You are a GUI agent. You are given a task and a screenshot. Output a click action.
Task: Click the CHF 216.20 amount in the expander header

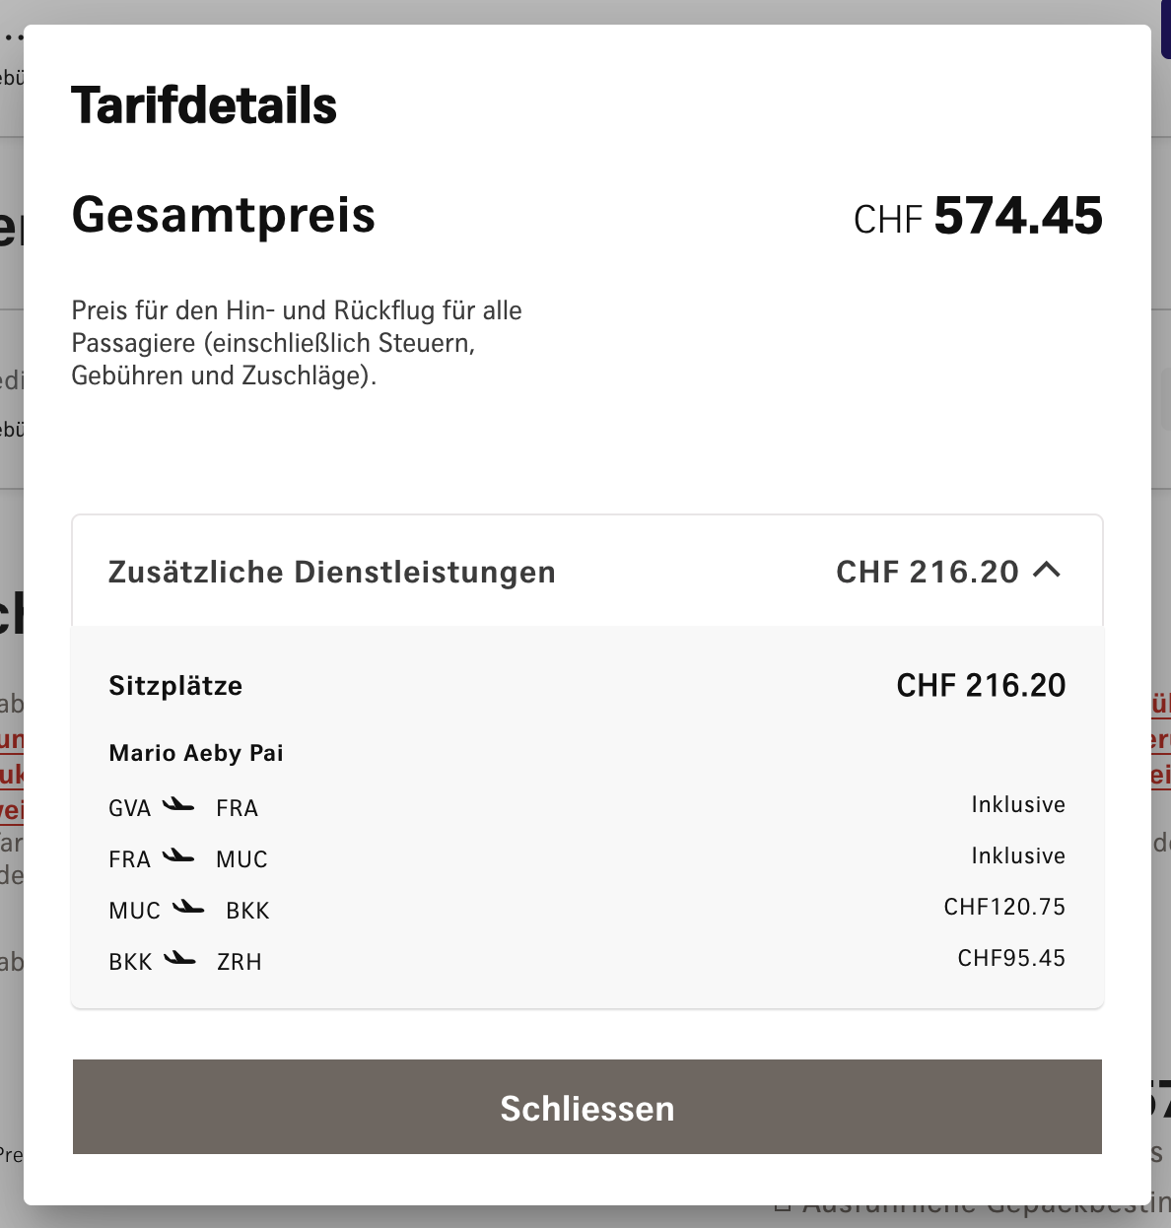927,572
